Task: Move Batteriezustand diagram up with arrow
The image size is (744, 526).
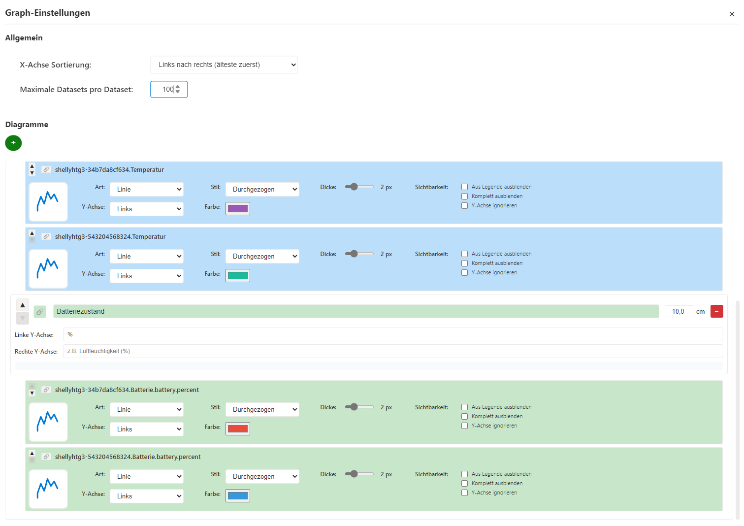Action: (23, 305)
